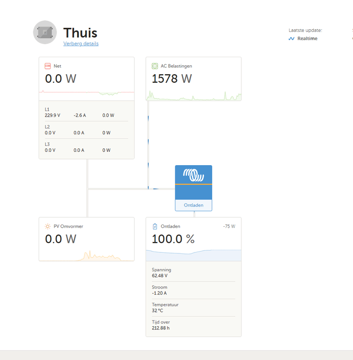
Task: Click the Realtime update label
Action: coord(307,39)
